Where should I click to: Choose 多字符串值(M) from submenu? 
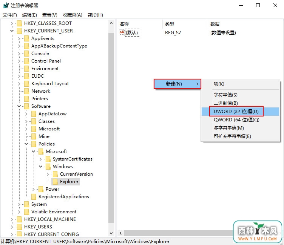[x=240, y=128]
